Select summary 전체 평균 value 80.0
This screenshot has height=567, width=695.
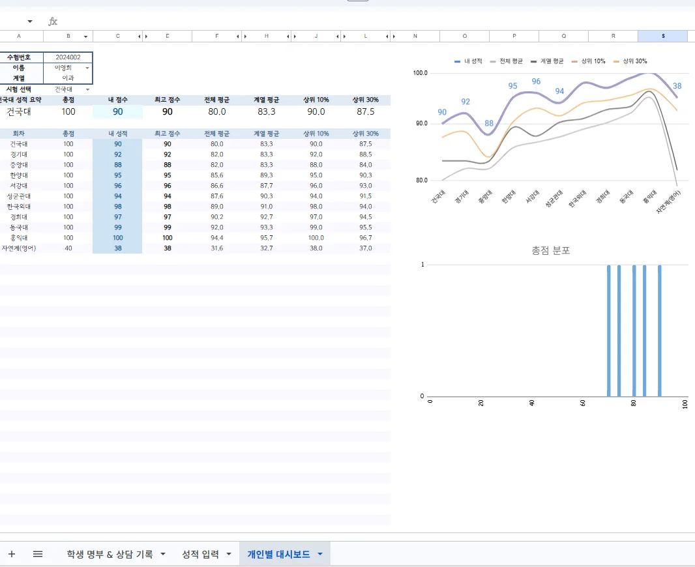[216, 111]
